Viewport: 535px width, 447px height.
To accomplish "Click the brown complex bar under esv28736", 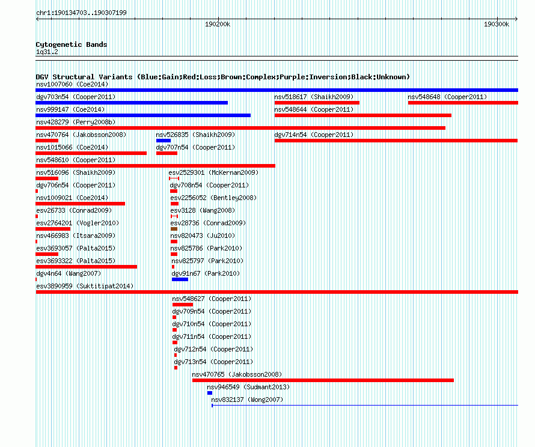I will tap(174, 229).
